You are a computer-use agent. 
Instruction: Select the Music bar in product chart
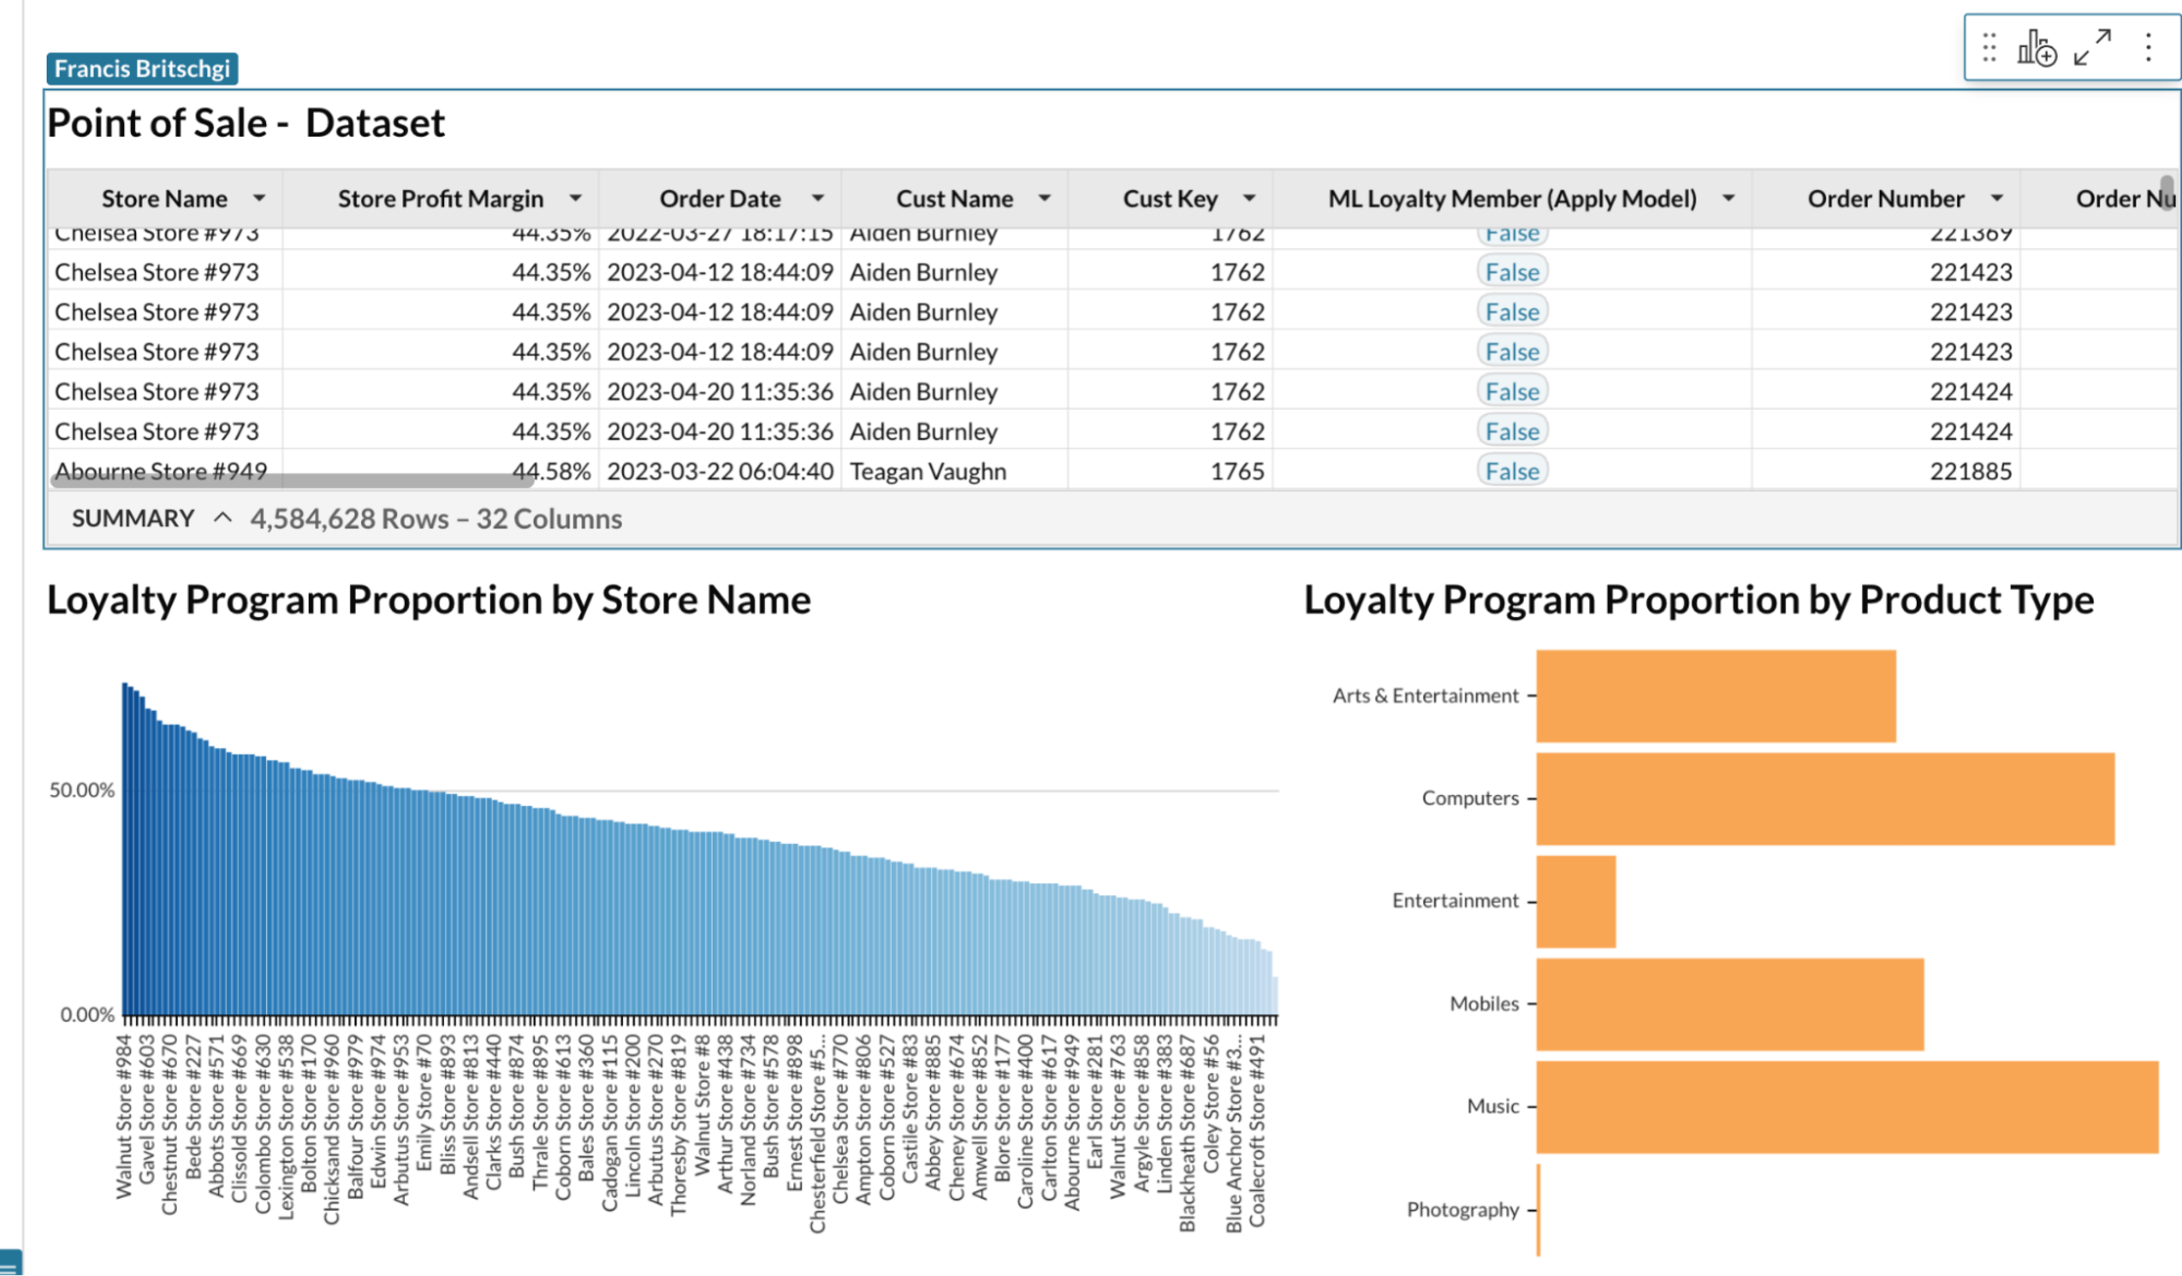tap(1847, 1106)
